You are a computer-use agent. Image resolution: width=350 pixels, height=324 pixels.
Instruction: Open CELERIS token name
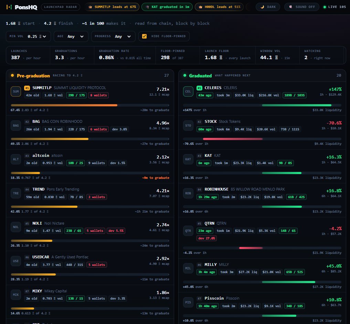coord(213,88)
